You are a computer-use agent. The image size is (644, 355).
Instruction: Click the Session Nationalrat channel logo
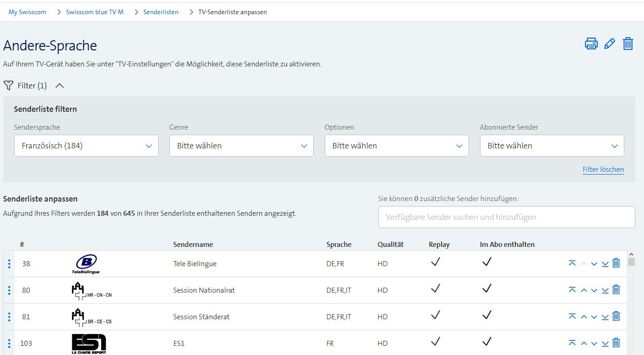click(x=92, y=290)
